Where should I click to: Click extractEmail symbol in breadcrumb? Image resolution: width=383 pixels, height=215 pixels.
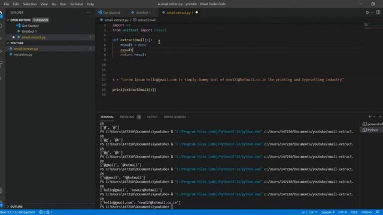[x=146, y=20]
